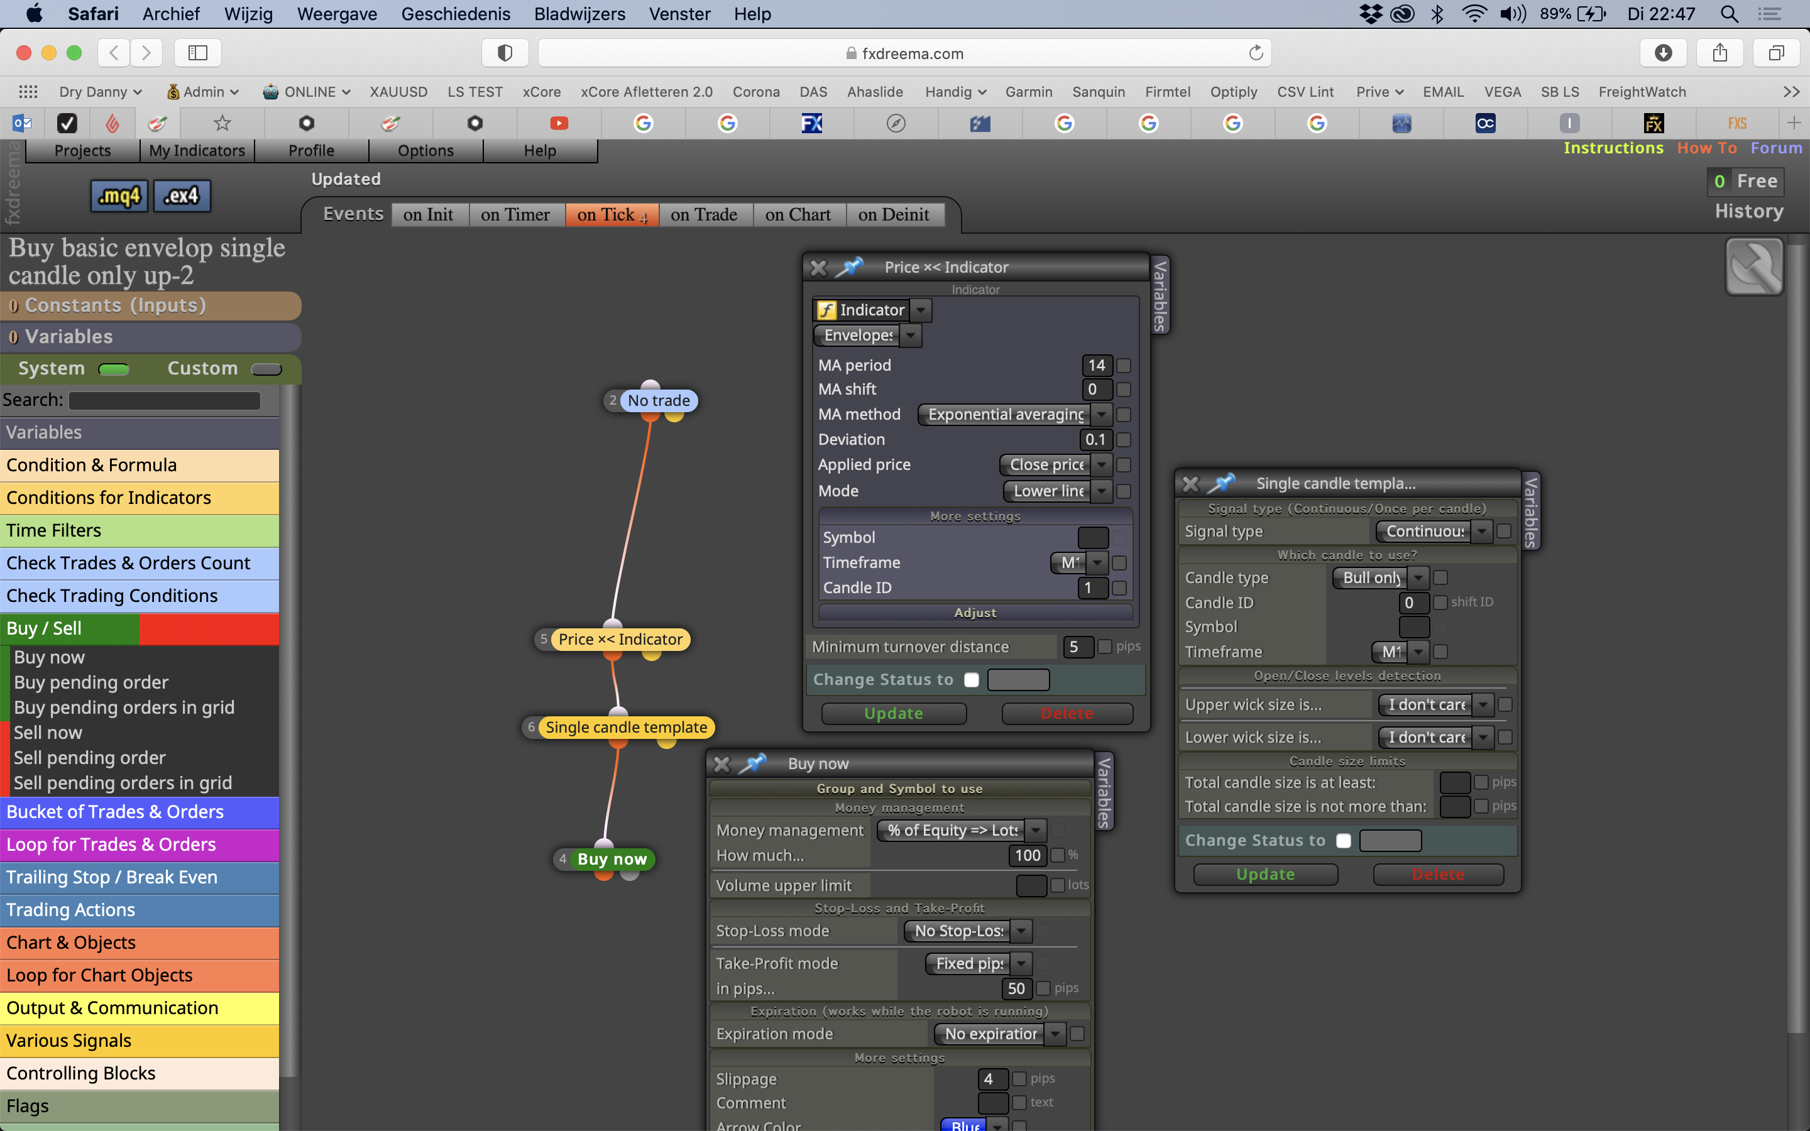Screen dimensions: 1810x1131
Task: Pin the Price >< Indicator panel
Action: [x=849, y=267]
